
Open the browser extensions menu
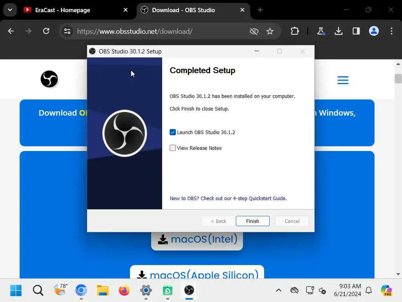click(x=294, y=31)
